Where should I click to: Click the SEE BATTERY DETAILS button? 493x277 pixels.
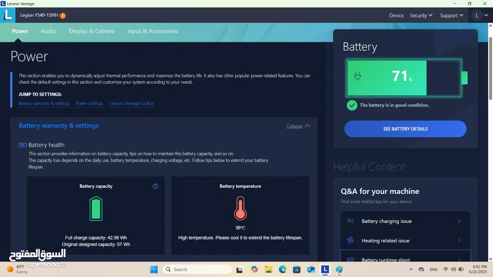click(x=405, y=129)
